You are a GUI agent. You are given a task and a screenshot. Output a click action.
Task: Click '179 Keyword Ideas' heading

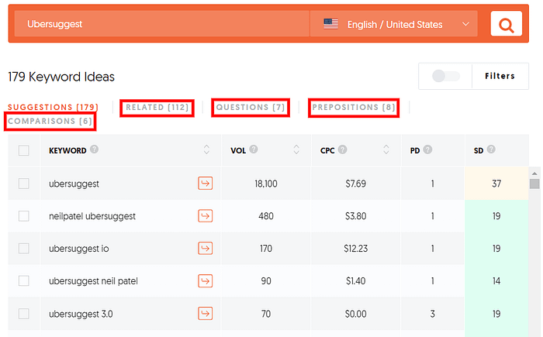coord(61,77)
